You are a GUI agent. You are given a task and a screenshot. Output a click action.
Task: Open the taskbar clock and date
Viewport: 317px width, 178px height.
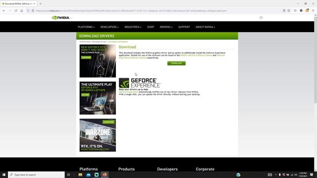pos(303,175)
